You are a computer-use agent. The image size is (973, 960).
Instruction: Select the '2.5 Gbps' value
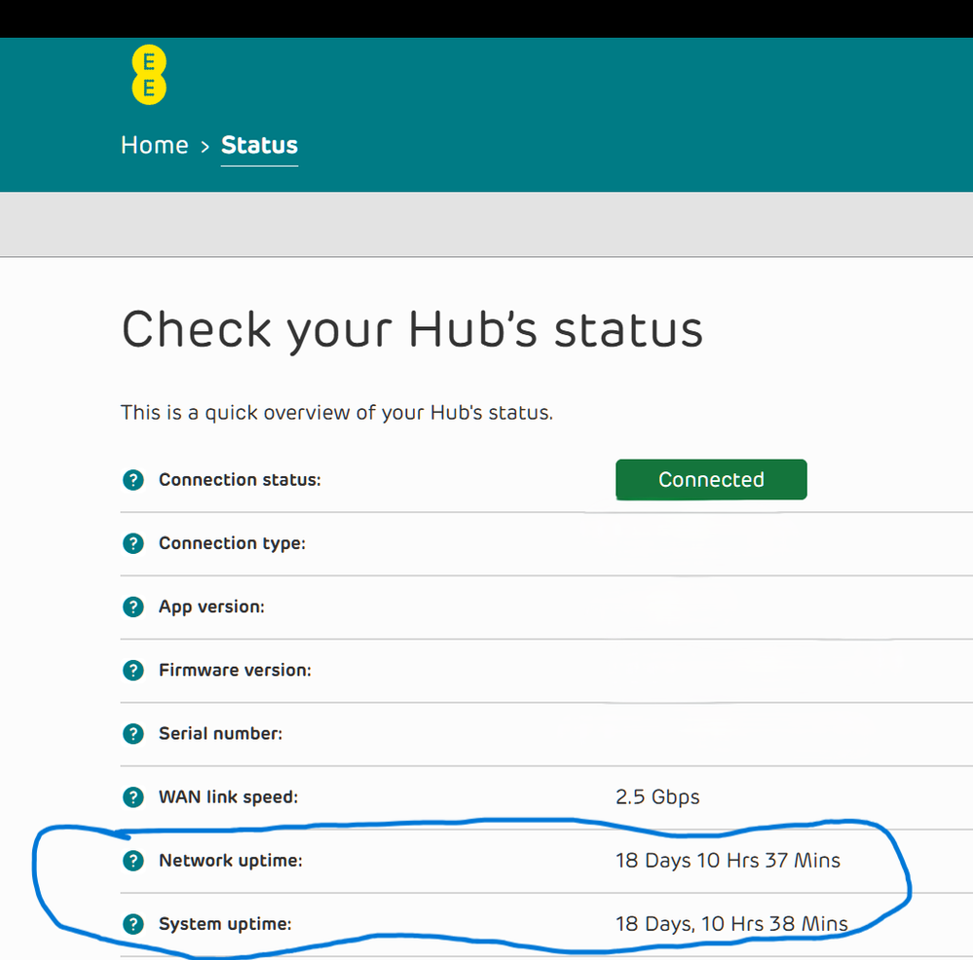pos(657,796)
